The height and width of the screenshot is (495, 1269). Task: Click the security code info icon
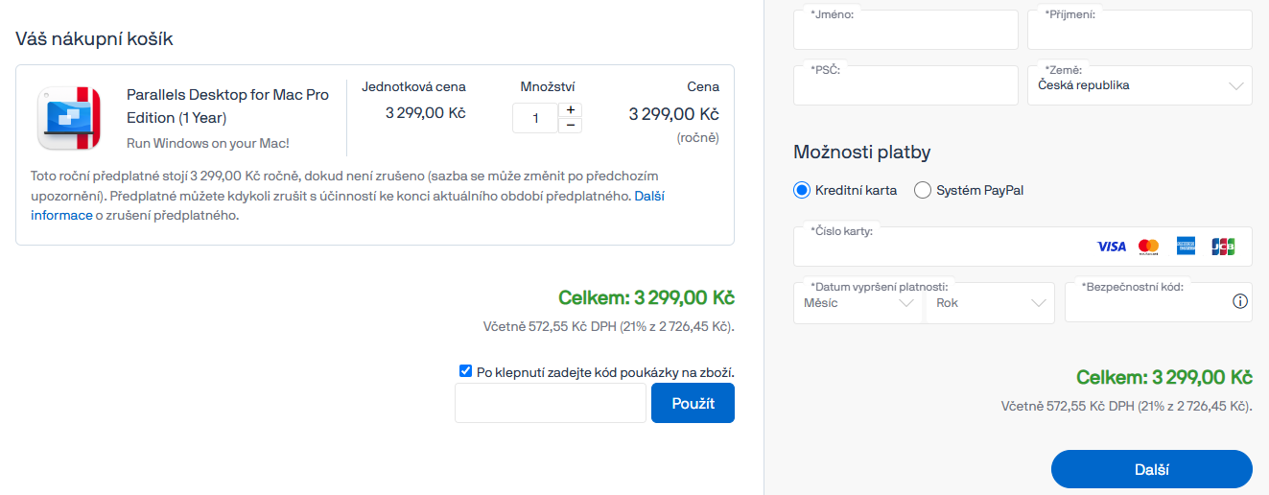[1239, 302]
